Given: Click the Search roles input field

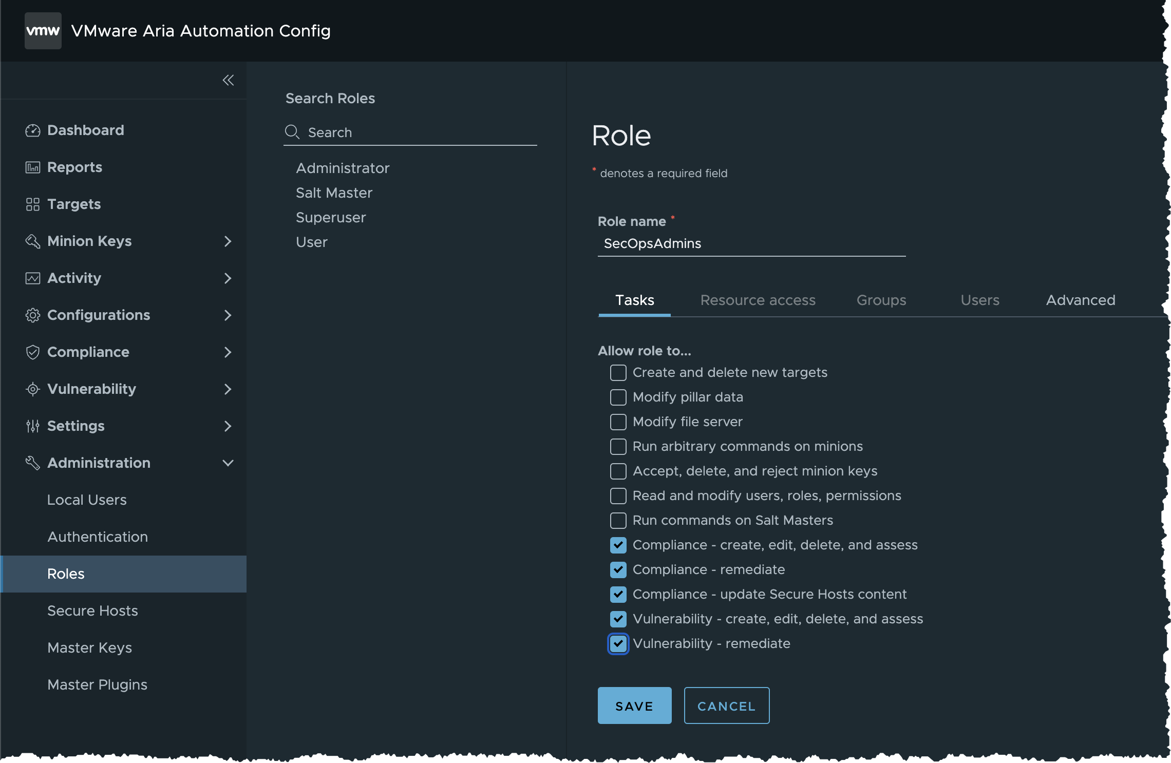Looking at the screenshot, I should [410, 132].
